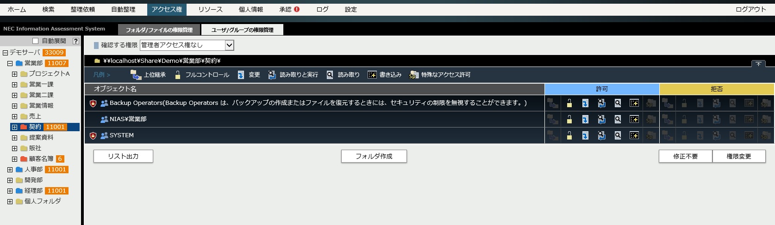Expand the 顧客名簿 folder node

coord(14,159)
